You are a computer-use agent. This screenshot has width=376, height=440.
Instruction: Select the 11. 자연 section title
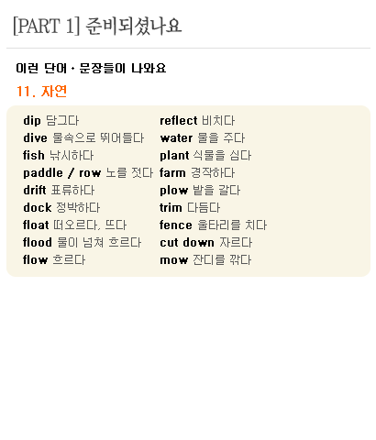tap(41, 91)
